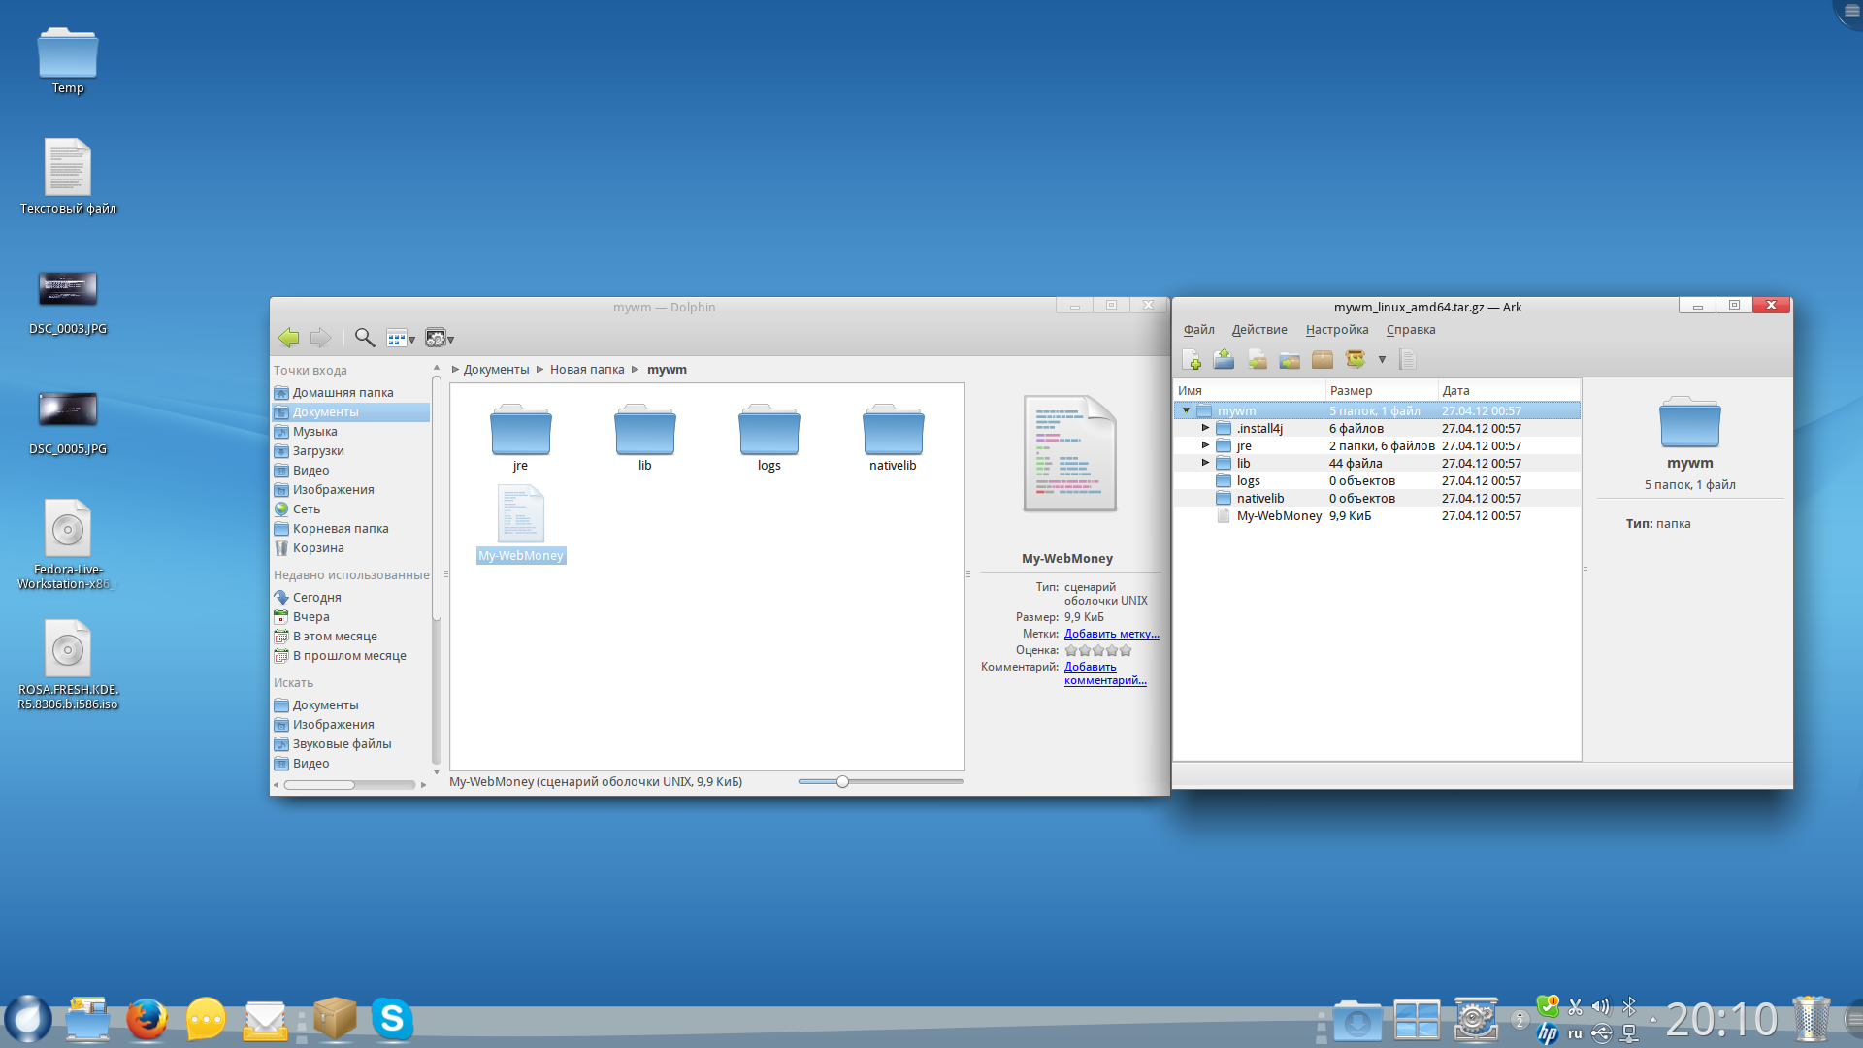This screenshot has height=1048, width=1863.
Task: Click Ark's New archive icon
Action: [1192, 360]
